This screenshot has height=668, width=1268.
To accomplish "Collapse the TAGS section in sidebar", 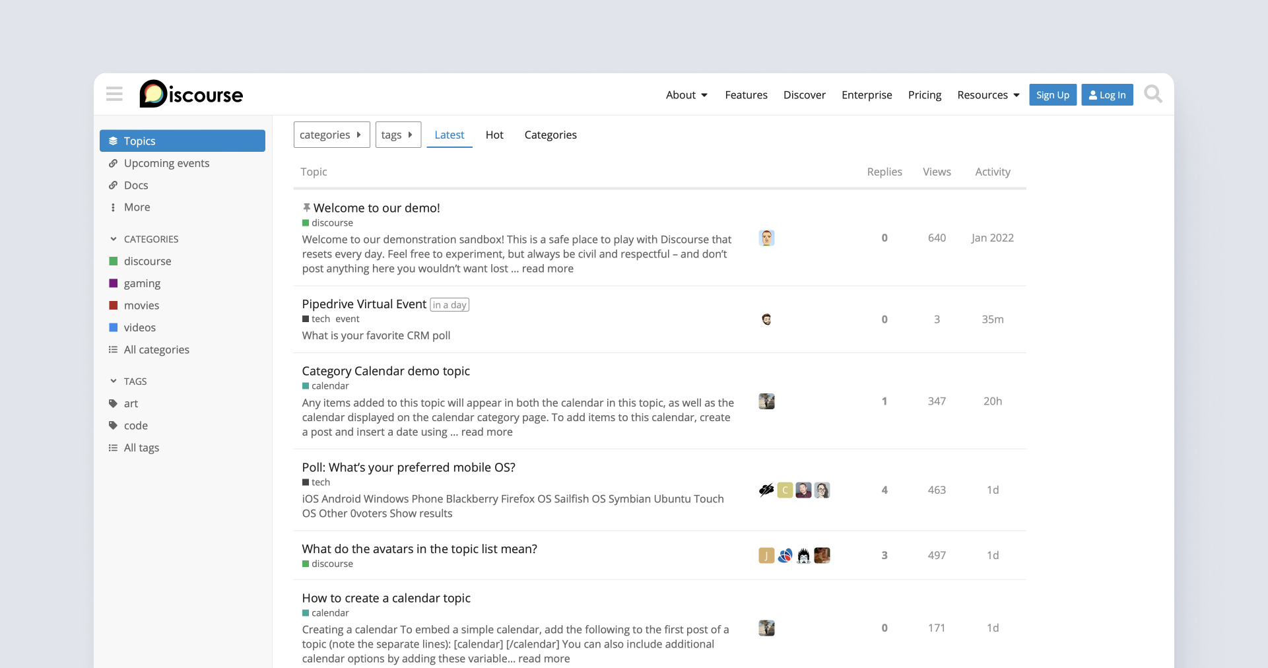I will tap(112, 381).
